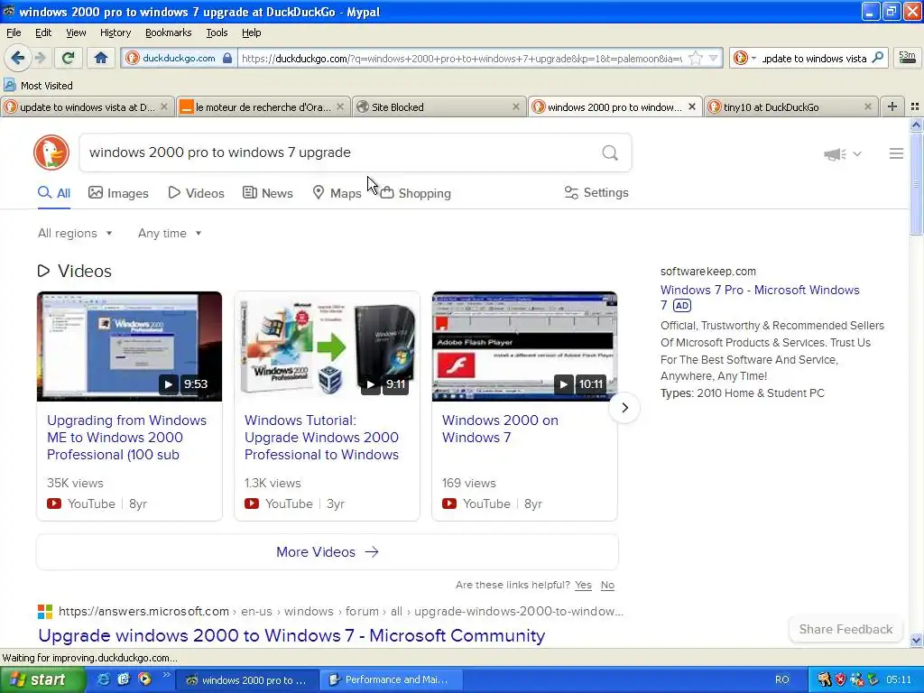Click inside the DuckDuckGo search query field

click(x=340, y=152)
